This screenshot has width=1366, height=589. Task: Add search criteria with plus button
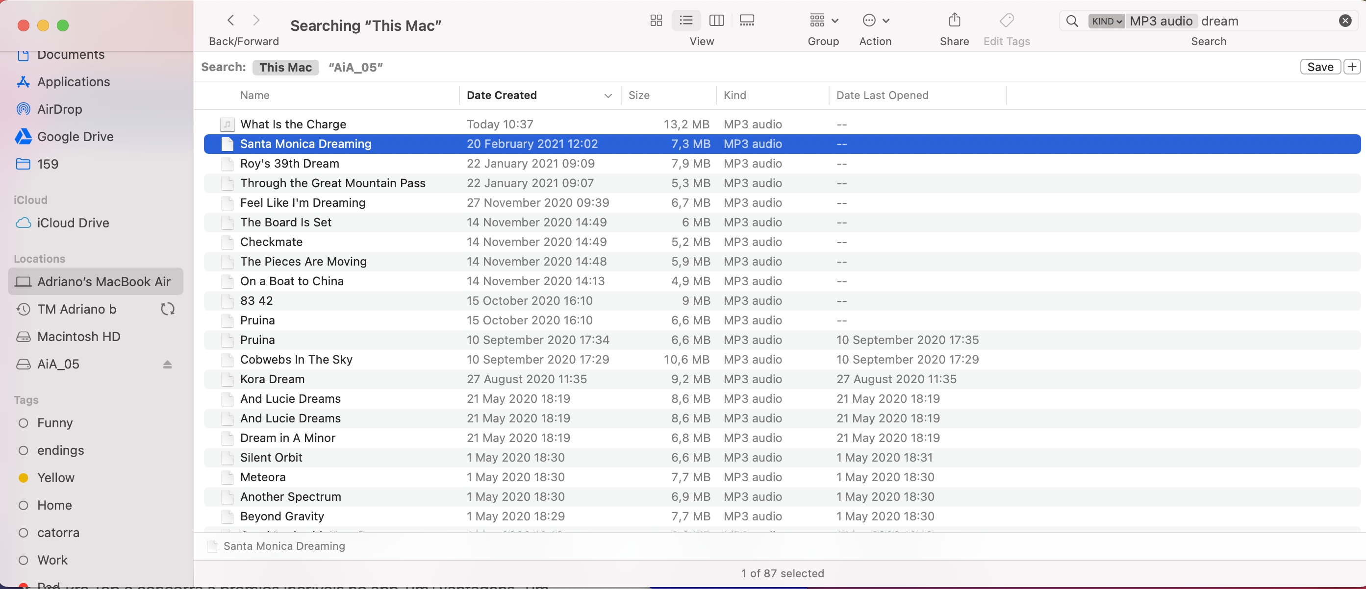tap(1352, 67)
